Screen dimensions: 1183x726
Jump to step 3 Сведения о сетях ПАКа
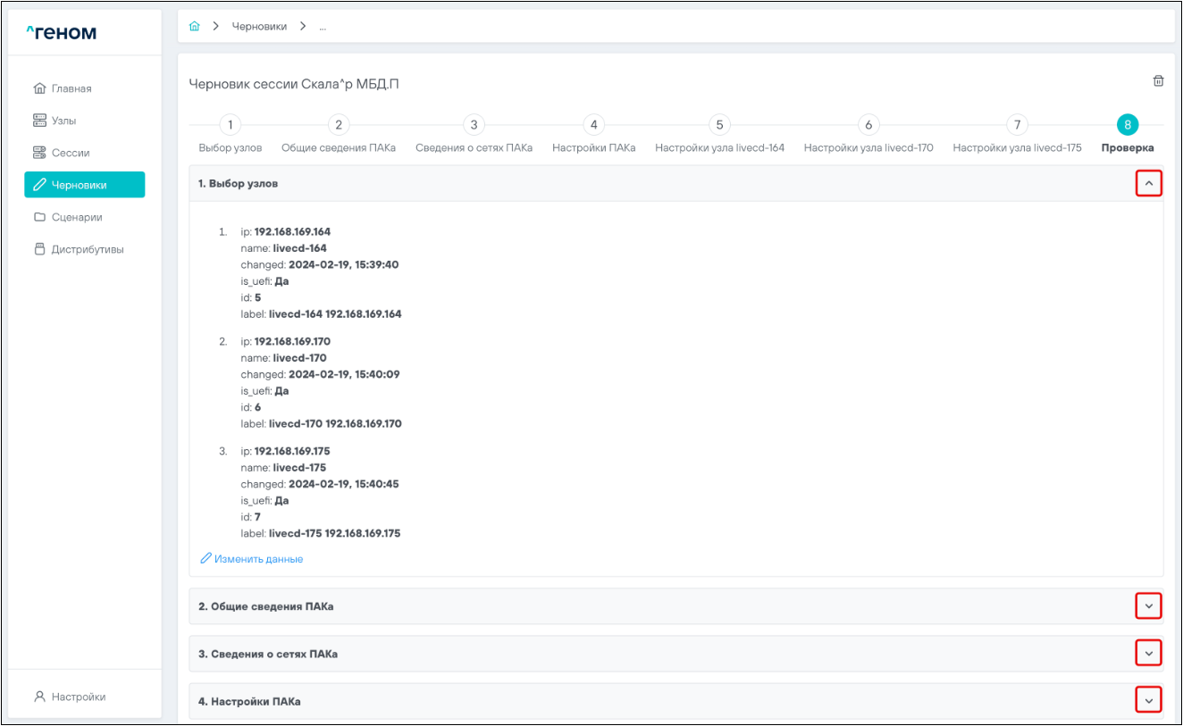tap(474, 125)
